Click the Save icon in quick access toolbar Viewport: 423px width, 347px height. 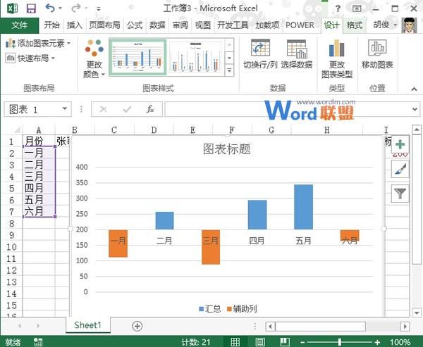[31, 8]
